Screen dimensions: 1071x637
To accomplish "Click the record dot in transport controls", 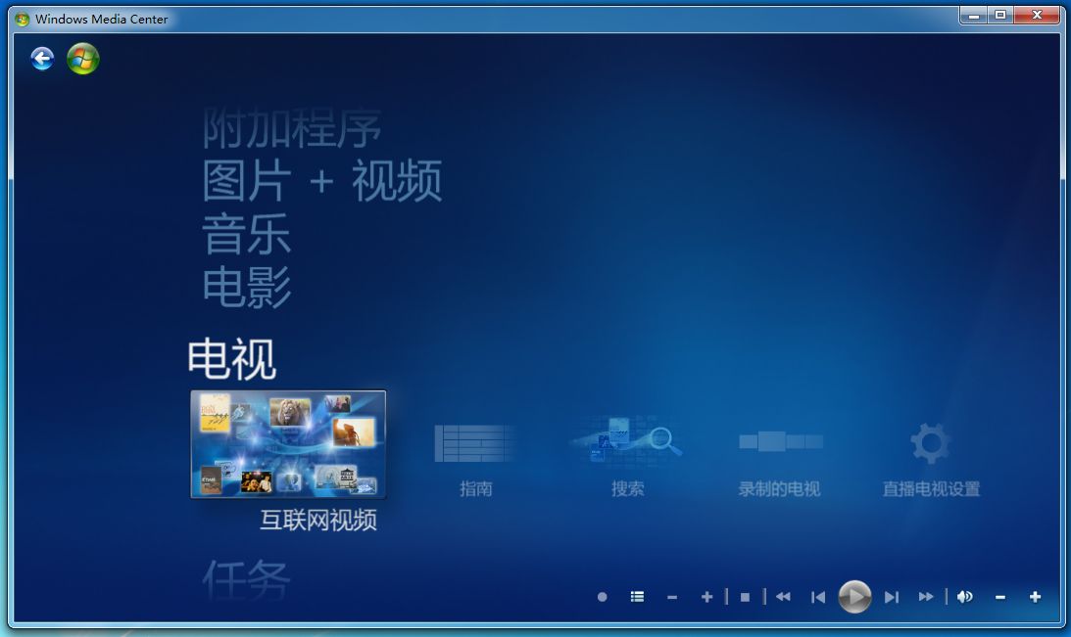I will [x=602, y=597].
